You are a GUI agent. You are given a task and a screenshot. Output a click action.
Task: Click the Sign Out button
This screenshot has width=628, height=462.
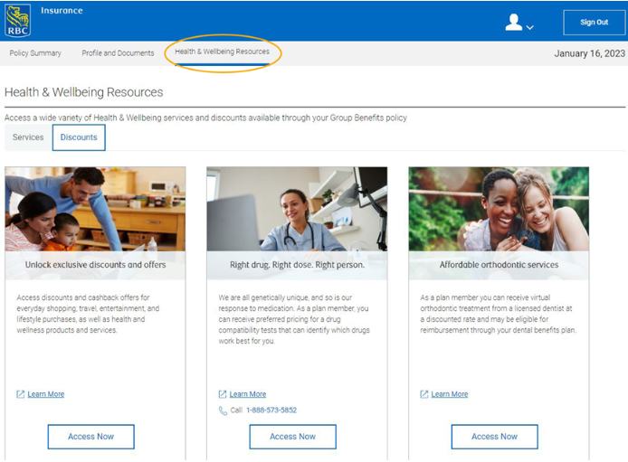(594, 23)
